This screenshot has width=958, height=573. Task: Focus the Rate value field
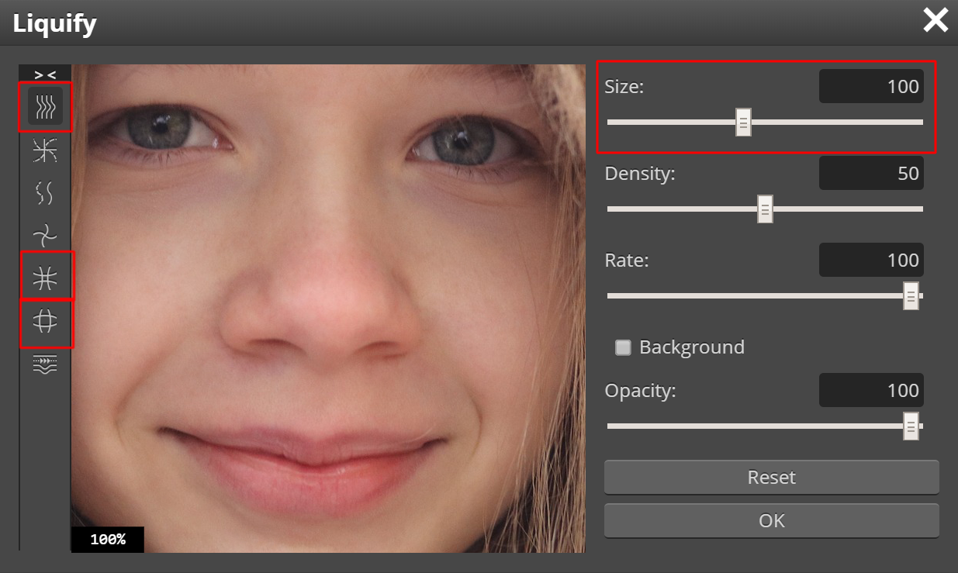[x=871, y=260]
